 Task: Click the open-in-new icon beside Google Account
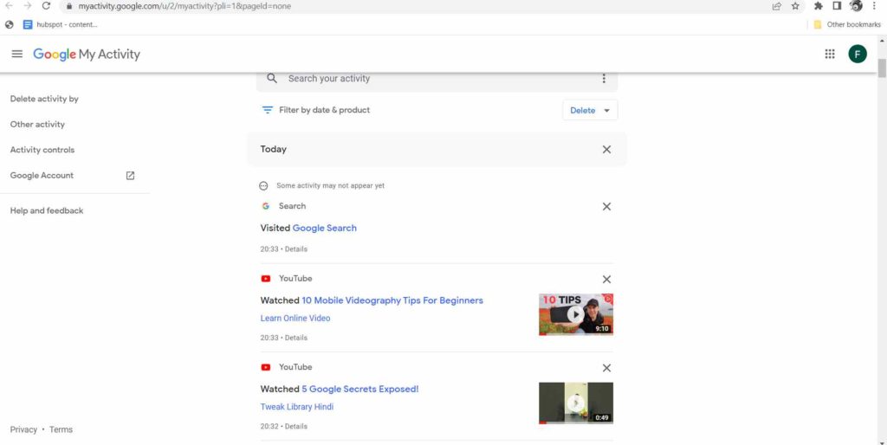click(130, 175)
